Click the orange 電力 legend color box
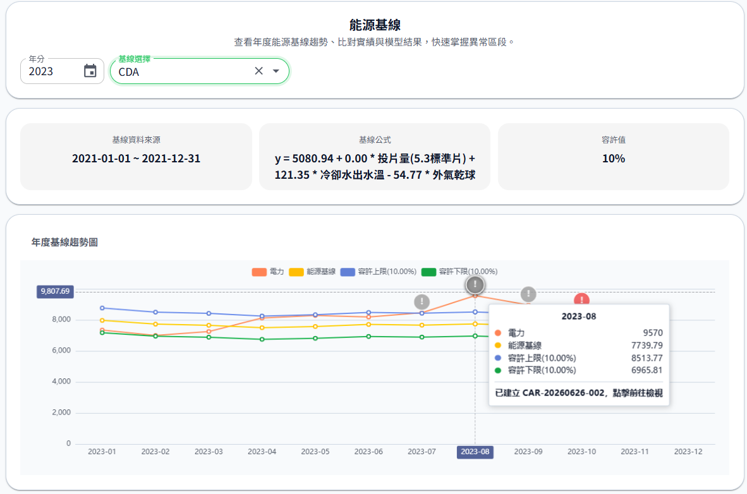Screen dimensions: 747x494 259,272
